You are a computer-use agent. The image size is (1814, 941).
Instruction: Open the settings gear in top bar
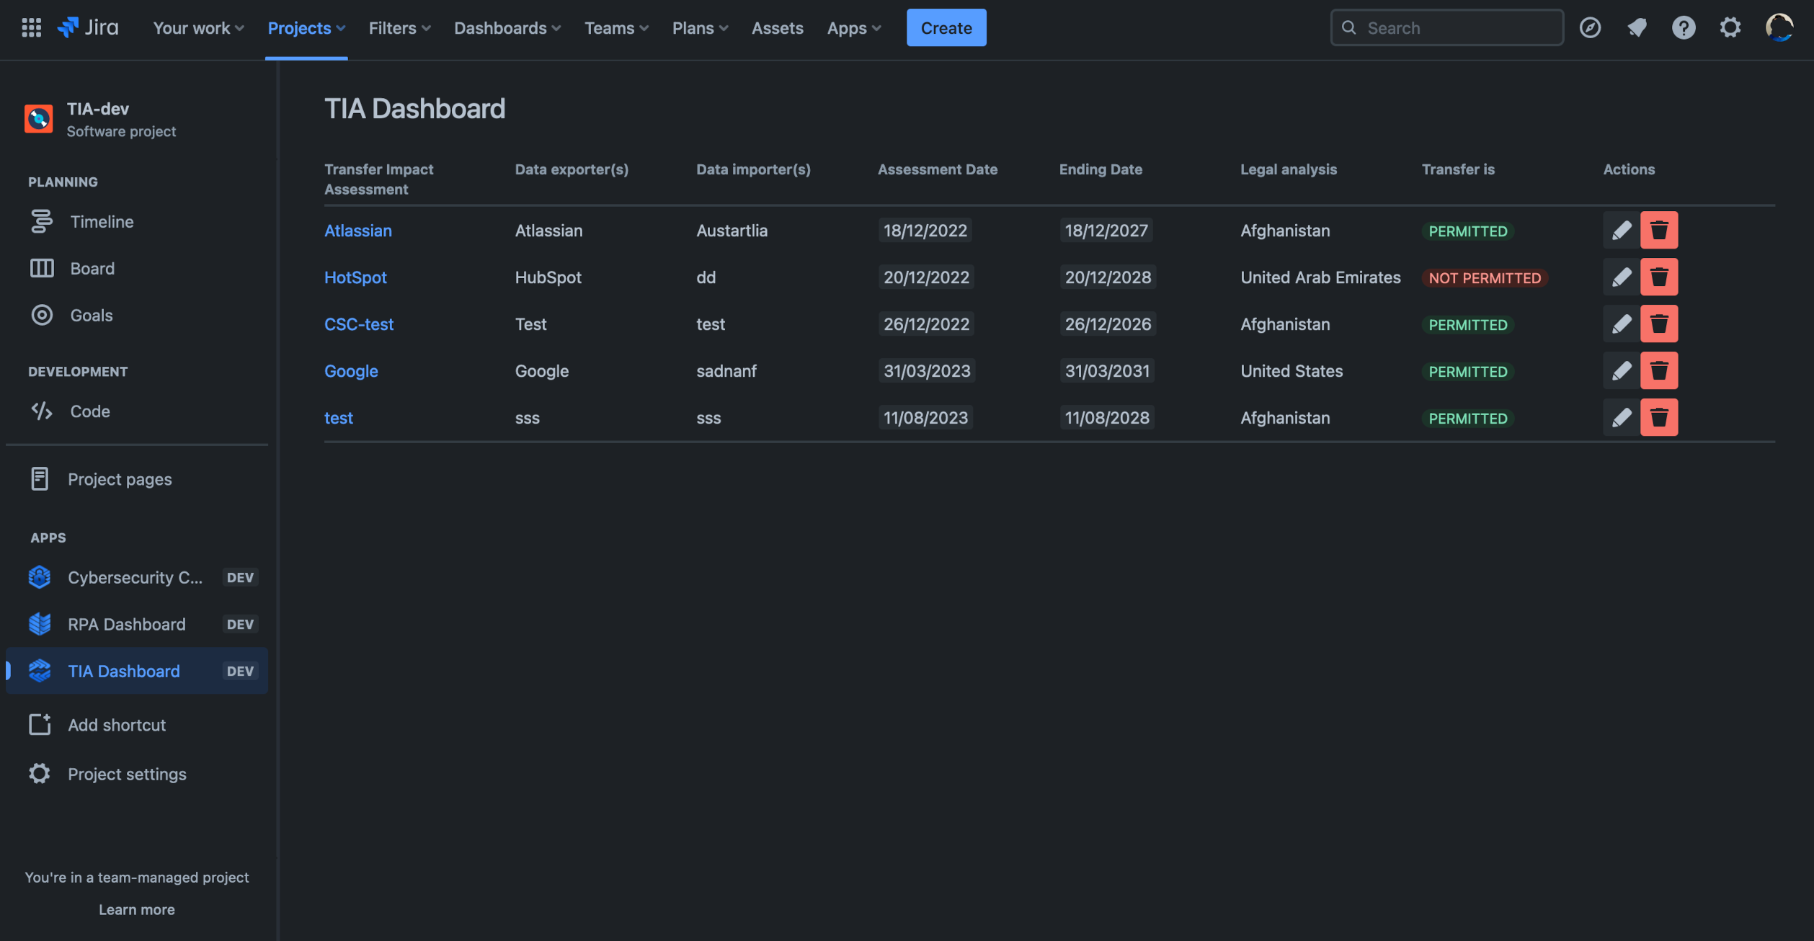(x=1730, y=27)
